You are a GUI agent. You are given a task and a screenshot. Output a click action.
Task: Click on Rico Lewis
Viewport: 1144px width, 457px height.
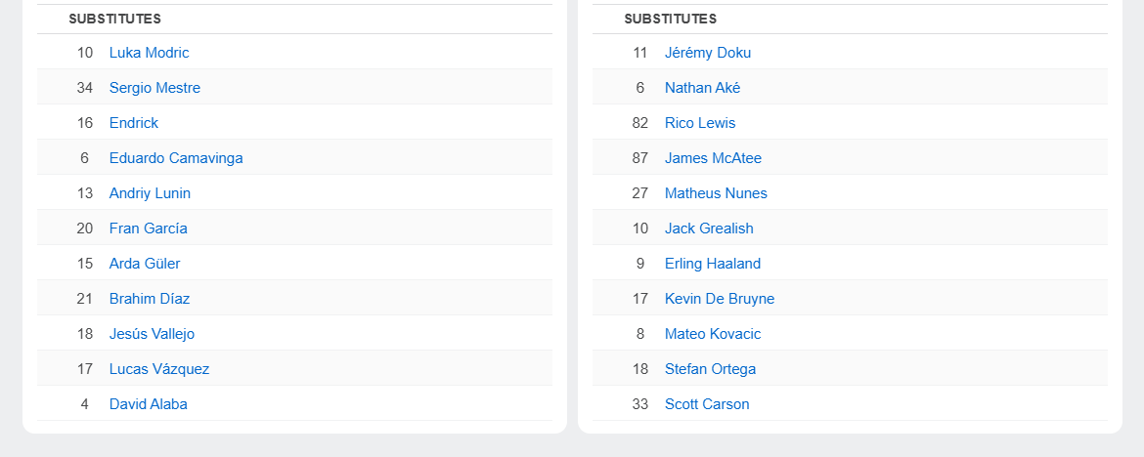point(700,123)
